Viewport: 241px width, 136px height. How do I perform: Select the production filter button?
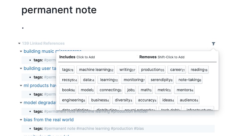(152, 70)
